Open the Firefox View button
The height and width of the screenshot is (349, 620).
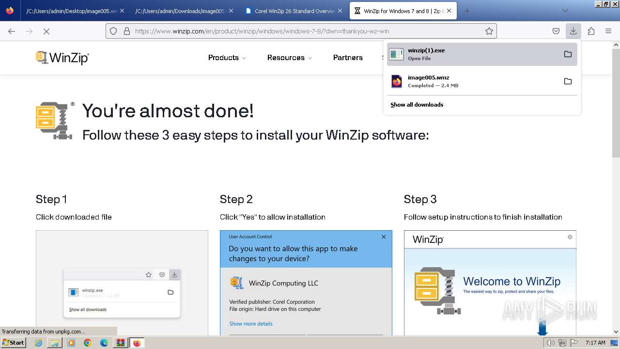click(x=10, y=11)
